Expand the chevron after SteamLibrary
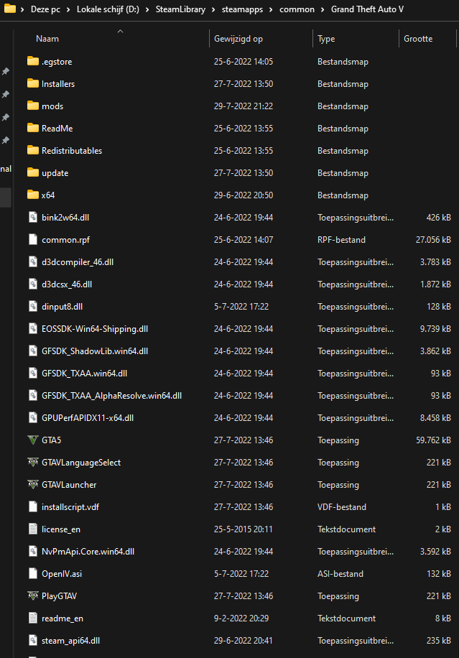Screen dimensions: 459x658 [x=213, y=9]
